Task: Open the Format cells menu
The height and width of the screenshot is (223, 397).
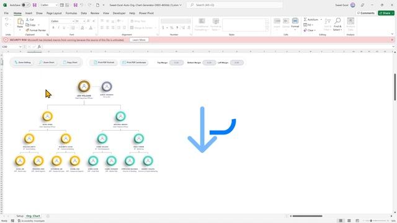Action: [295, 24]
